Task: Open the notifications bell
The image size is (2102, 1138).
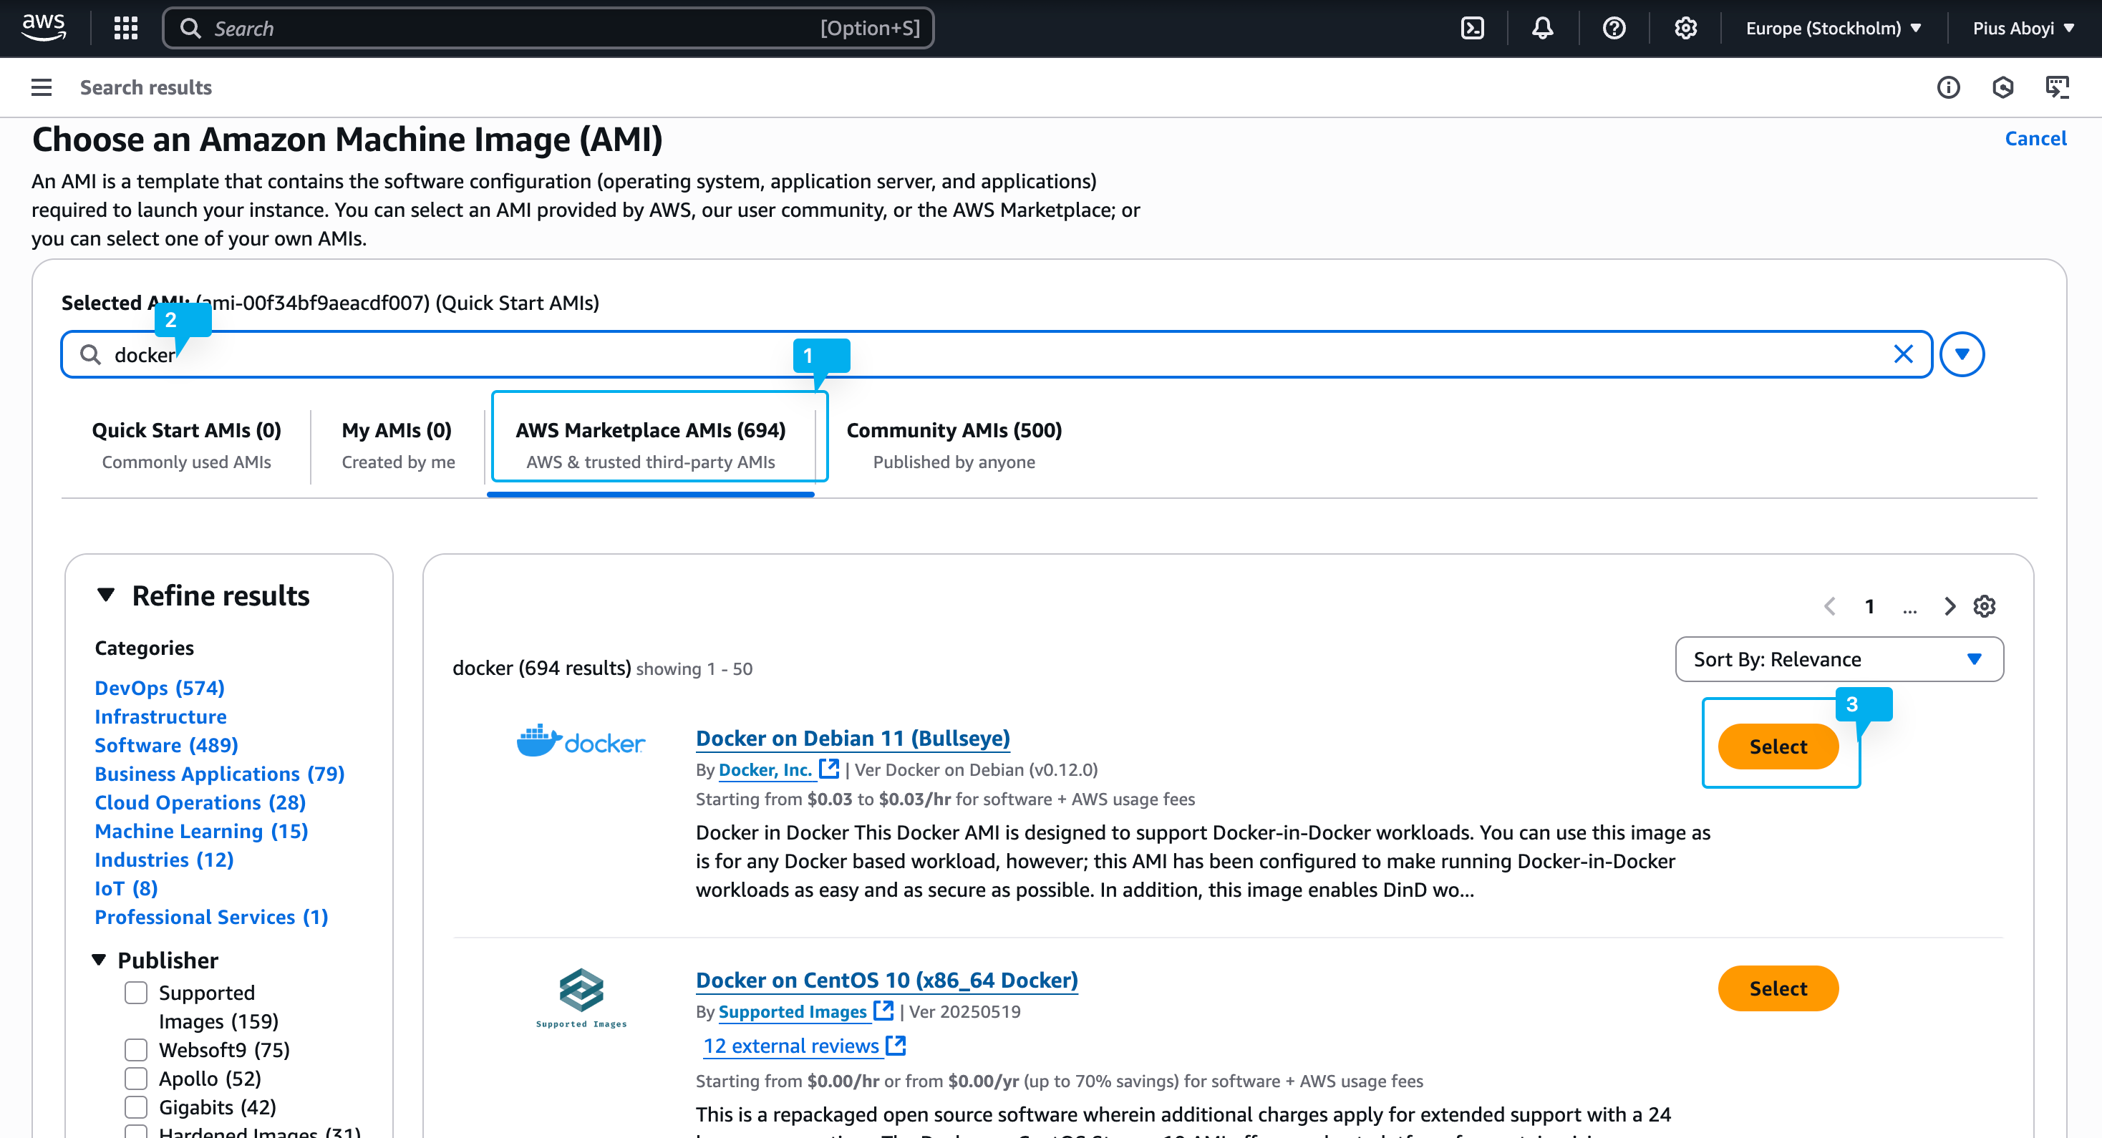Action: [1542, 29]
